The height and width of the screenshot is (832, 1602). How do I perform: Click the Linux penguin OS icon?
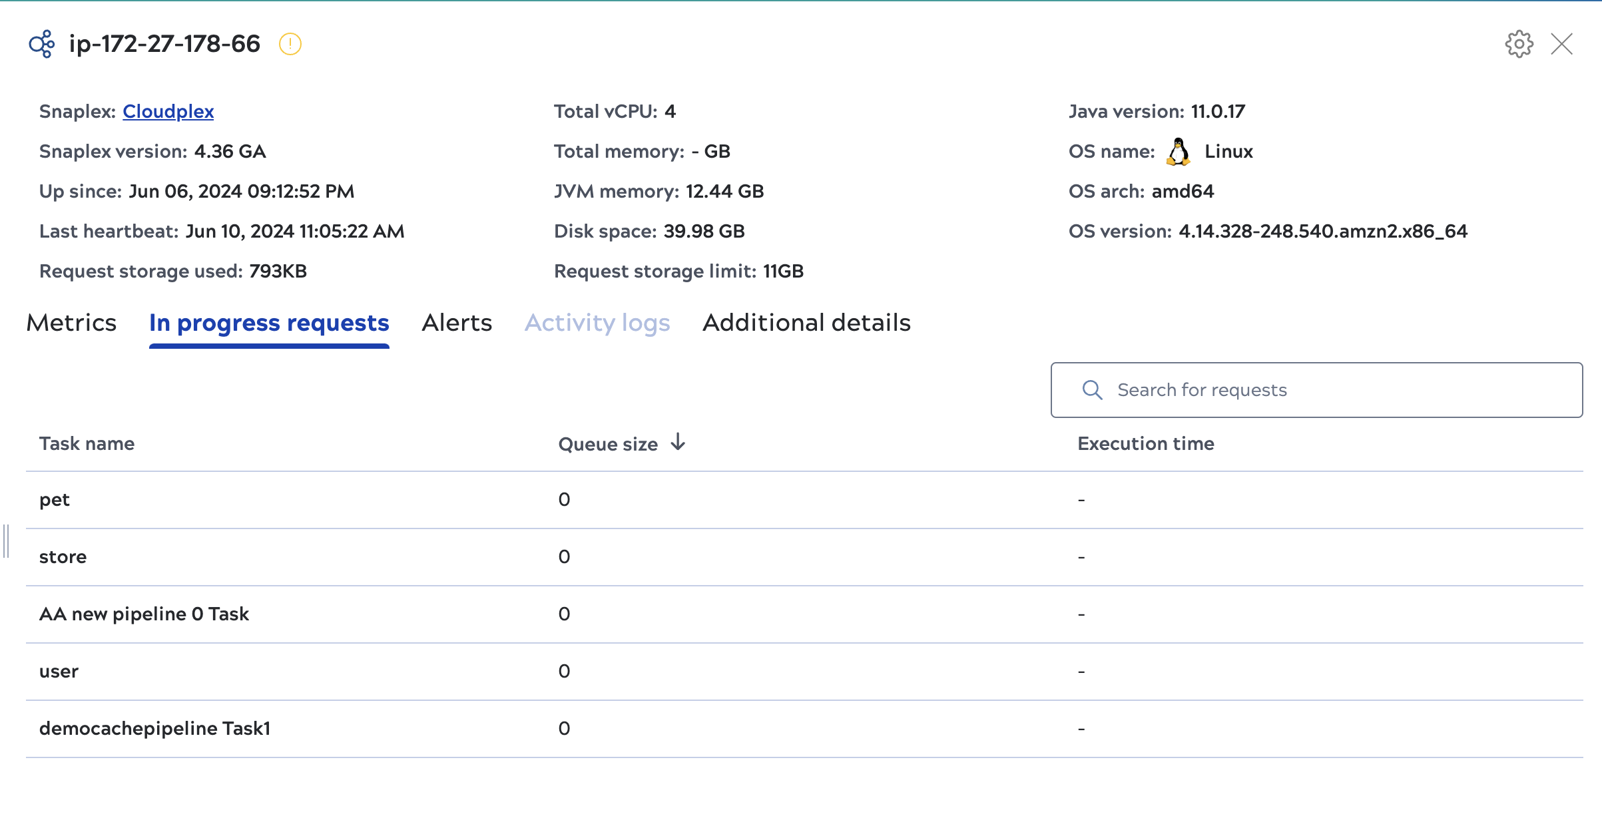pyautogui.click(x=1178, y=151)
